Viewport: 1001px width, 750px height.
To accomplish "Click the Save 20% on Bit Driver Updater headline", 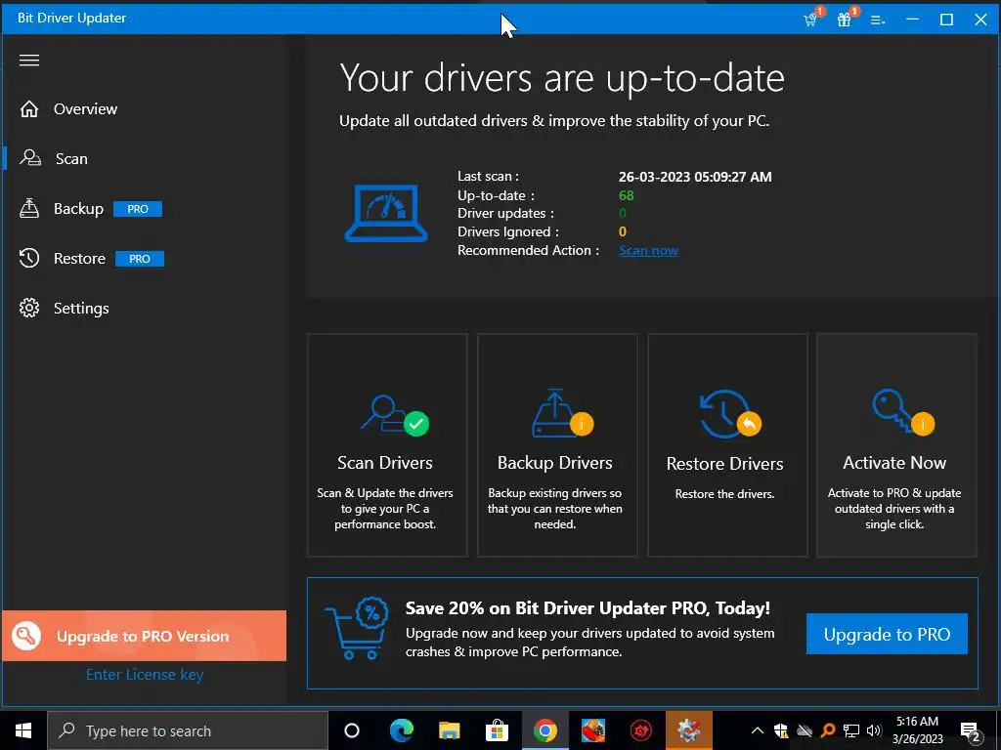I will (x=588, y=608).
